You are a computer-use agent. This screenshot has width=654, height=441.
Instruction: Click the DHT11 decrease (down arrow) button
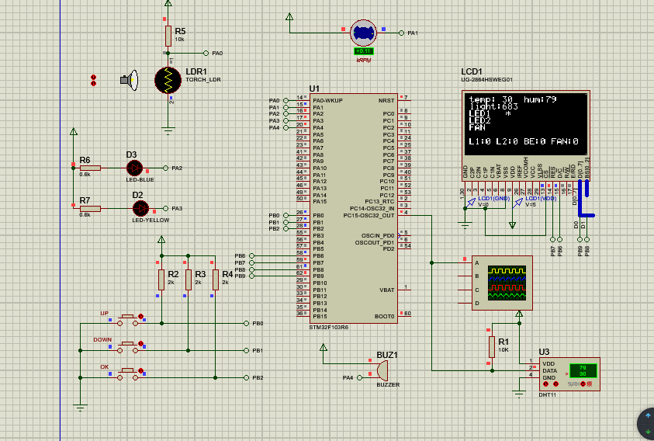(x=545, y=384)
